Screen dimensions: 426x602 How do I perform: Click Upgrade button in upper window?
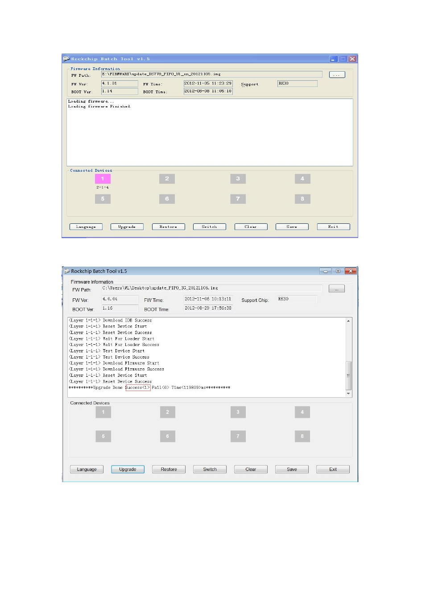[127, 227]
